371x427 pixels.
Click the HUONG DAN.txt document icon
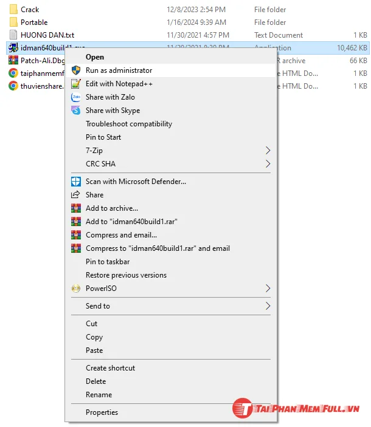tap(13, 35)
